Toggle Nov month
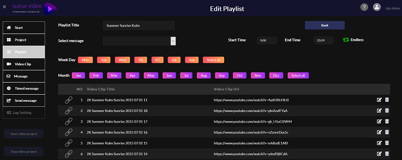This screenshot has height=160, width=402. pyautogui.click(x=258, y=76)
